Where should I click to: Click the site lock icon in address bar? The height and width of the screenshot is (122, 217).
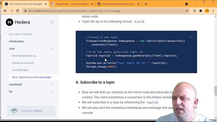[x=25, y=11]
